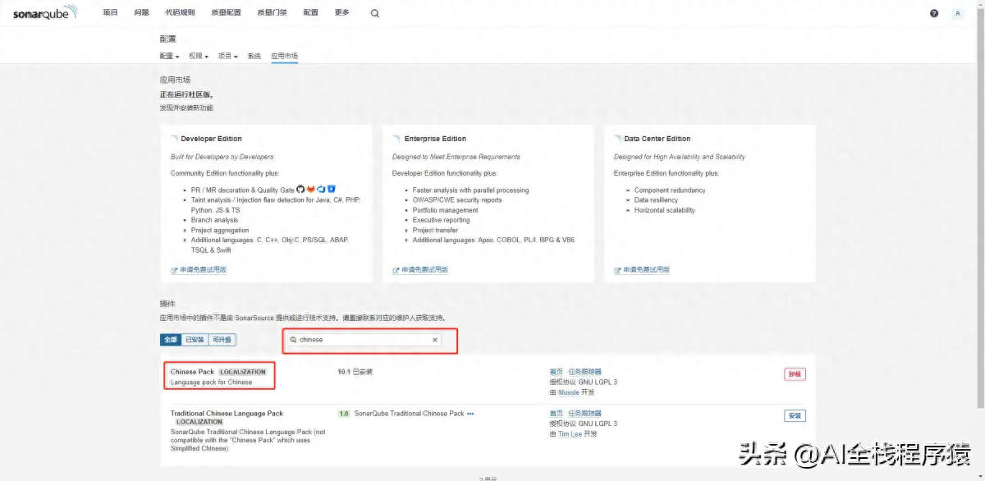Expand the ellipsis after SonarQube Traditional Chinese Pack

coord(470,414)
